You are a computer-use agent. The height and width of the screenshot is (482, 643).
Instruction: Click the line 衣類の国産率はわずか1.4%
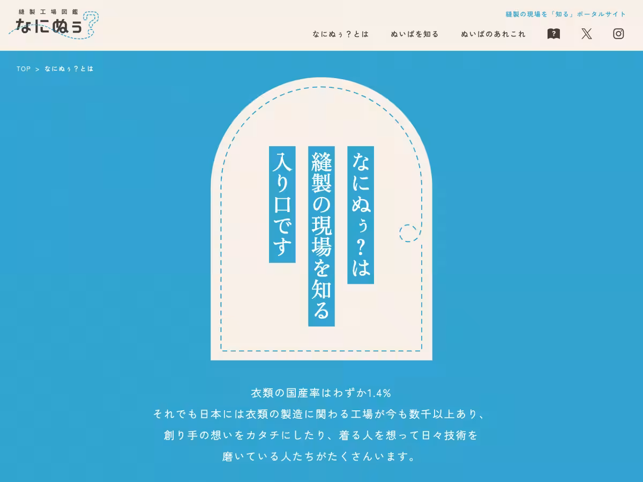322,393
